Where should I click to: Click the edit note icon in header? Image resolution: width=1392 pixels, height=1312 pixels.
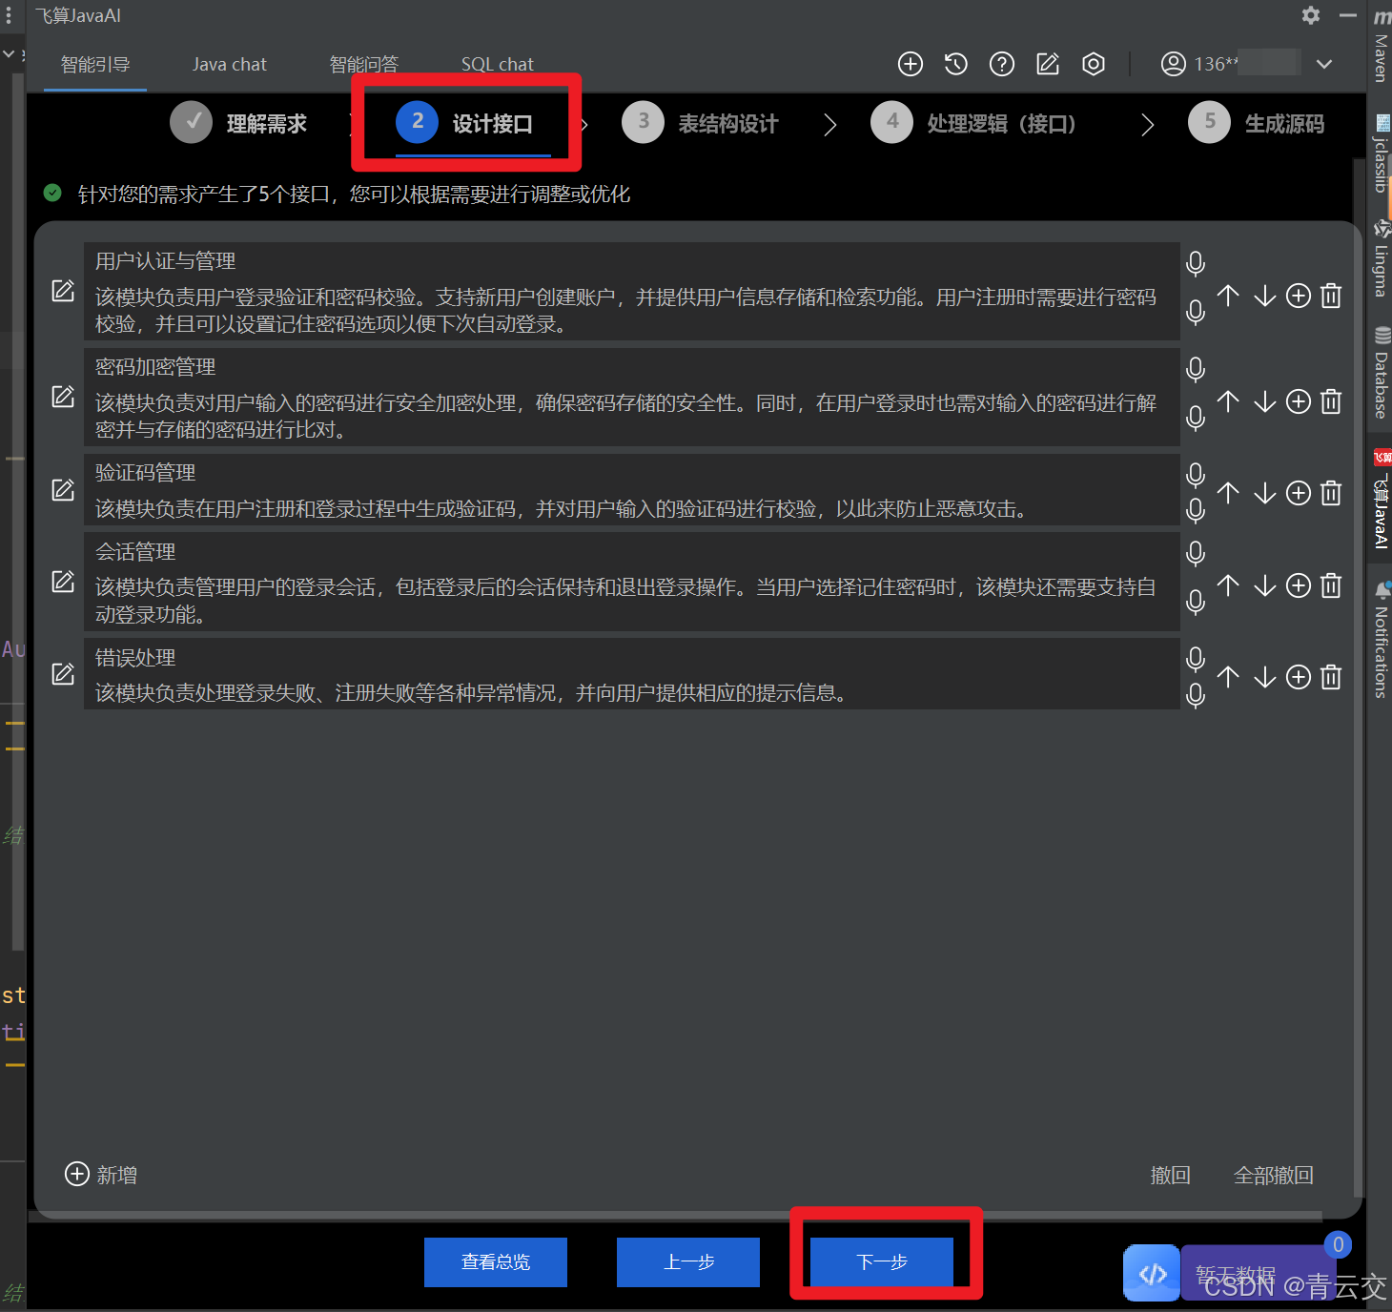[1048, 64]
